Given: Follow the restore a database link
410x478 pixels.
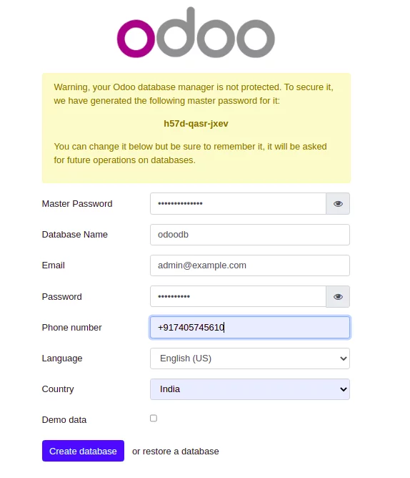Looking at the screenshot, I should (181, 452).
